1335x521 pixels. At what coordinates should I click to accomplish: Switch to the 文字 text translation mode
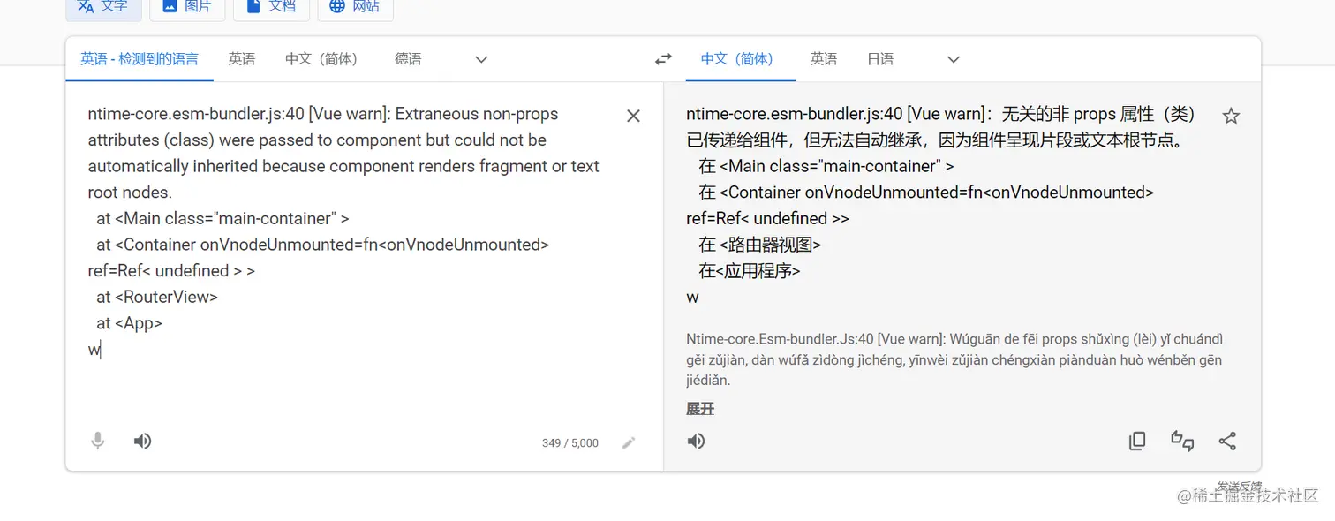click(x=102, y=6)
